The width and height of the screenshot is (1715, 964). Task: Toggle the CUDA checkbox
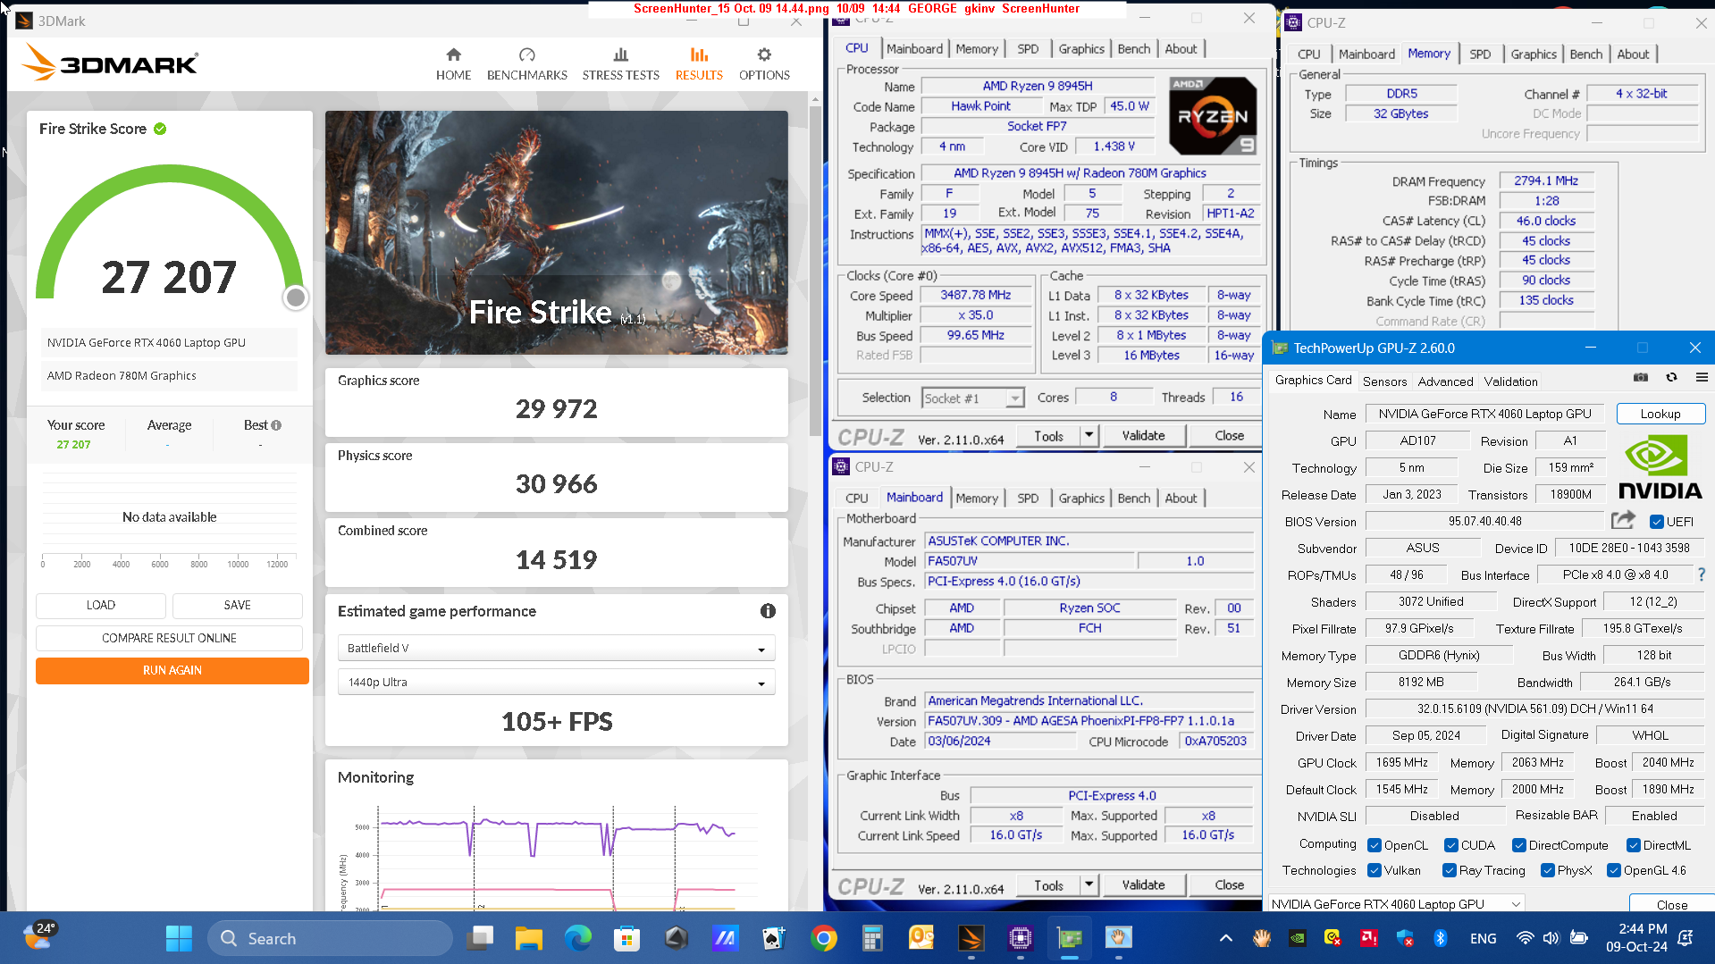point(1451,845)
